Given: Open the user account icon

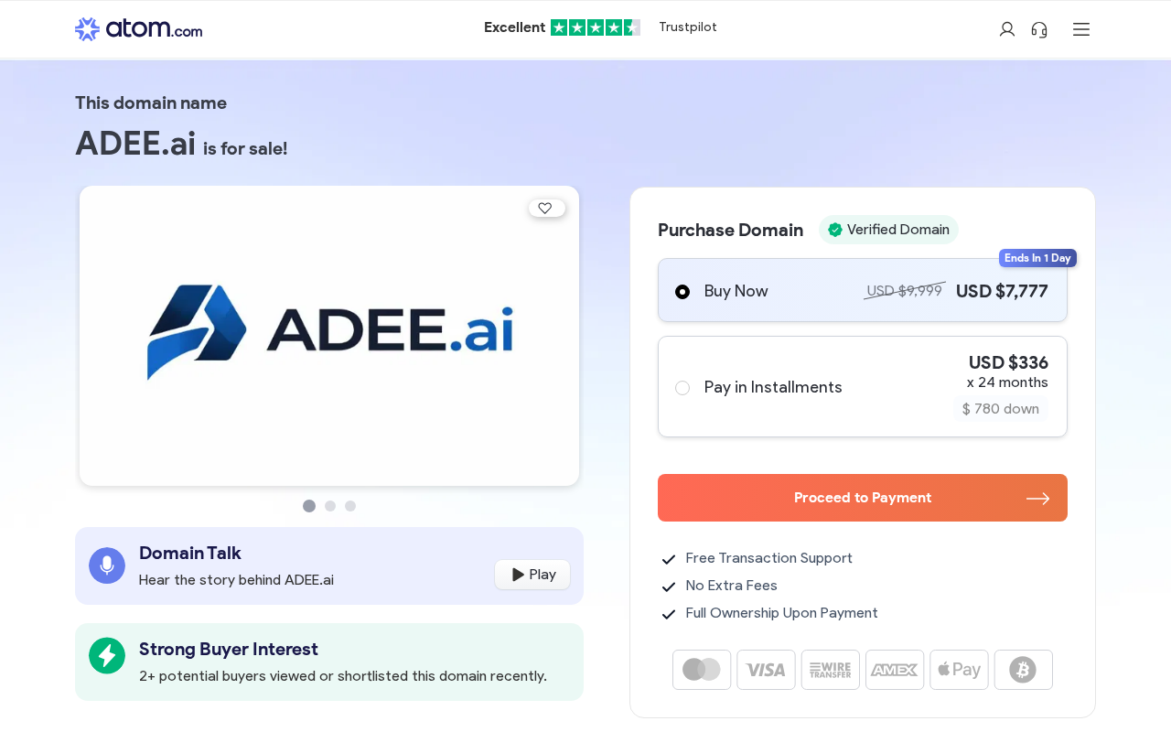Looking at the screenshot, I should click(x=1007, y=29).
